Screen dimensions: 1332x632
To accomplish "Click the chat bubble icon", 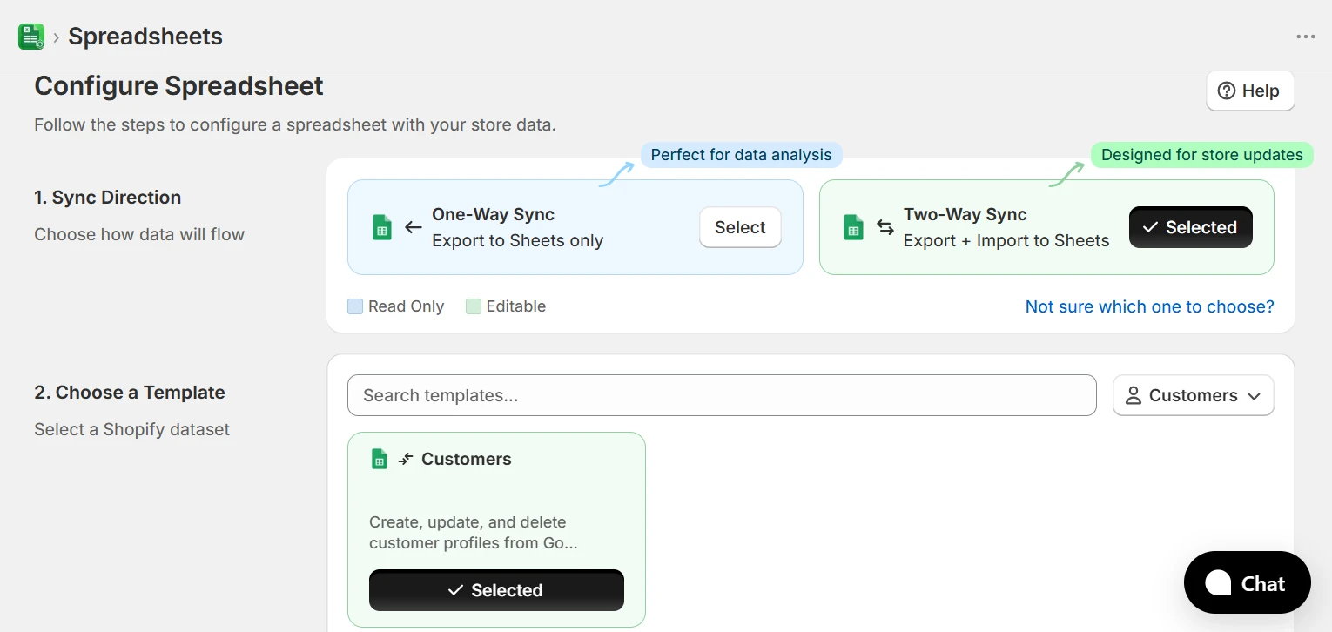I will click(1218, 582).
